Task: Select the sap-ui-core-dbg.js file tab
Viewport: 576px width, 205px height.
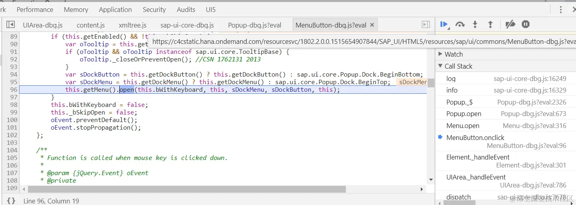Action: pyautogui.click(x=187, y=25)
